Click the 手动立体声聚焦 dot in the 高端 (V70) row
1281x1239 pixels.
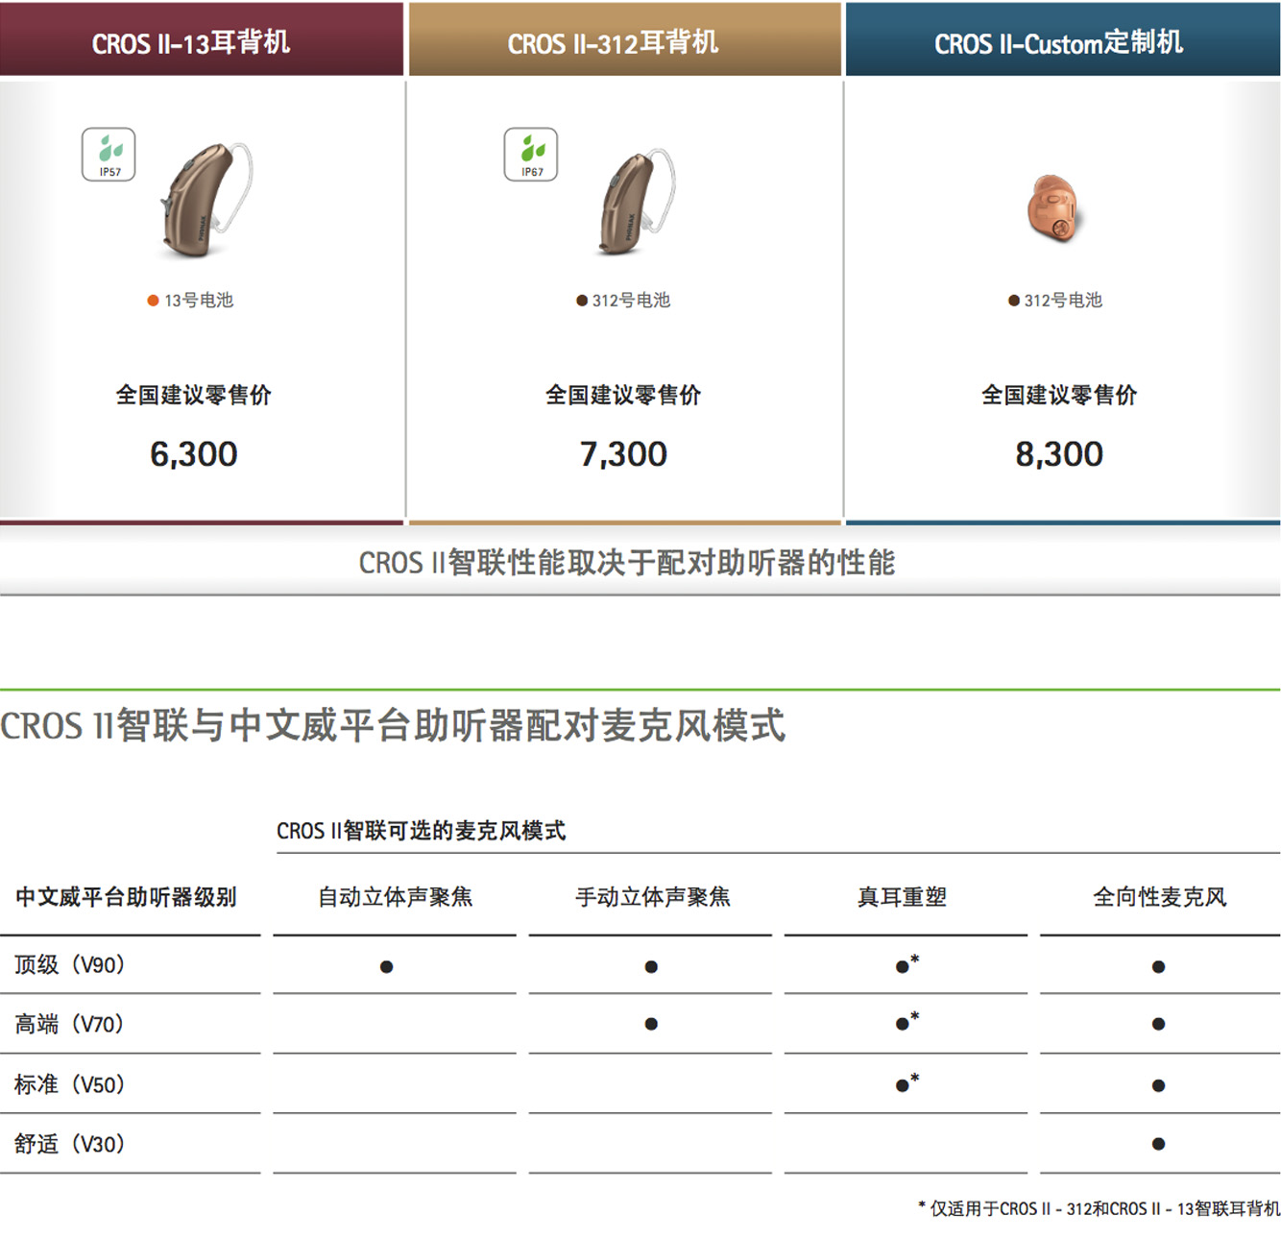click(651, 1024)
